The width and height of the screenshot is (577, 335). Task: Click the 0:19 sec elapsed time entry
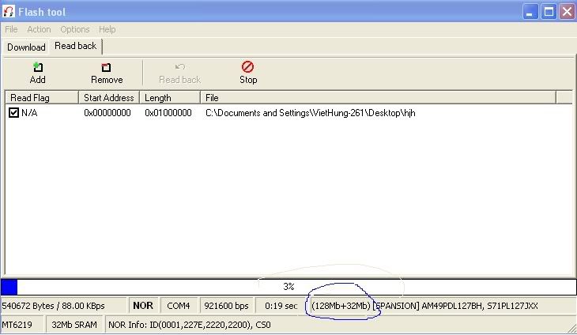click(x=281, y=306)
